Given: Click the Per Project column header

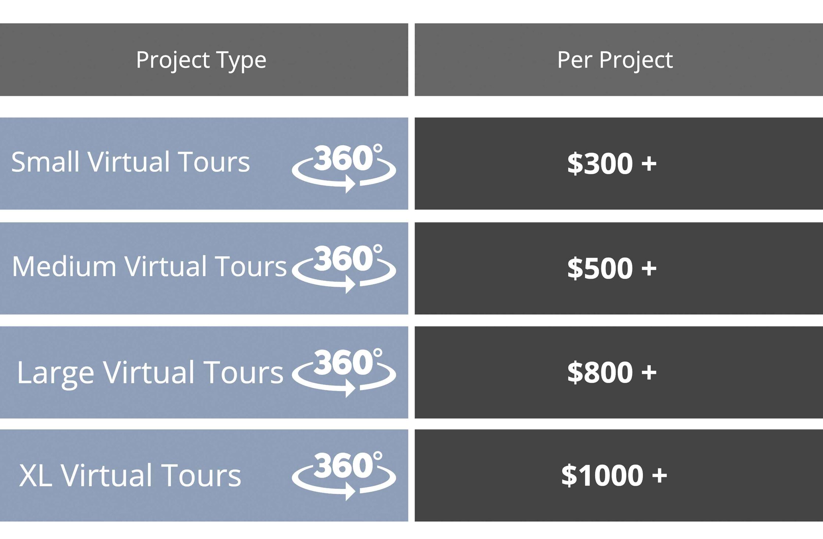Looking at the screenshot, I should click(x=619, y=59).
